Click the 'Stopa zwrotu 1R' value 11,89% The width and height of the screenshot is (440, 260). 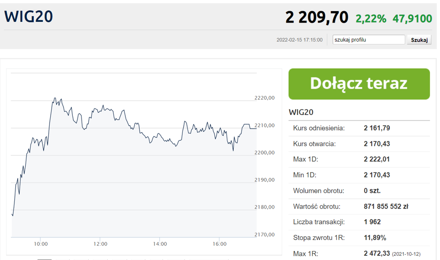(375, 238)
